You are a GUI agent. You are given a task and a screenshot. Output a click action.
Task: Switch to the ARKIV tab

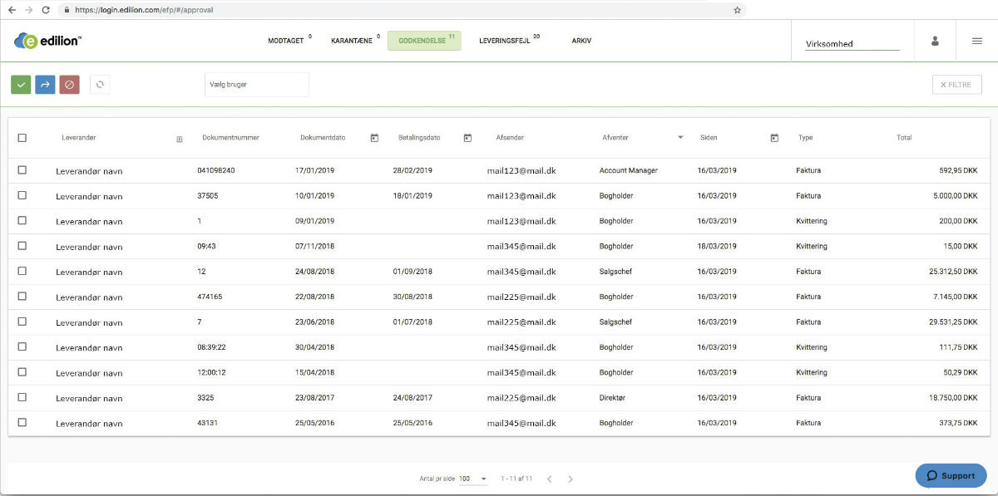(x=581, y=40)
